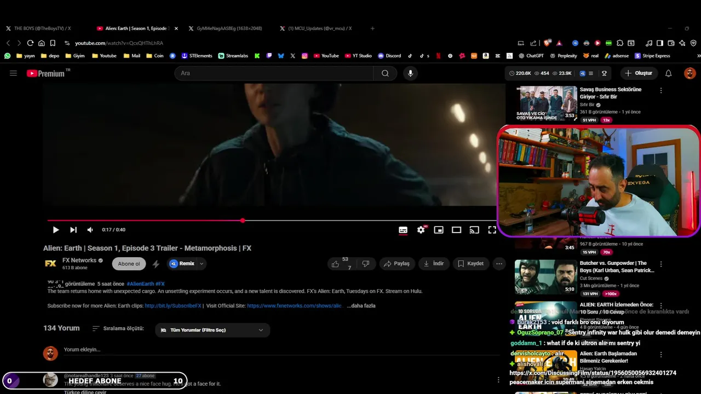Open the Coin bookmarks folder
Image resolution: width=701 pixels, height=394 pixels.
tap(154, 56)
